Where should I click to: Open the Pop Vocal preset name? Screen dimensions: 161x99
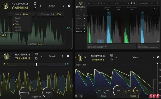(116, 3)
